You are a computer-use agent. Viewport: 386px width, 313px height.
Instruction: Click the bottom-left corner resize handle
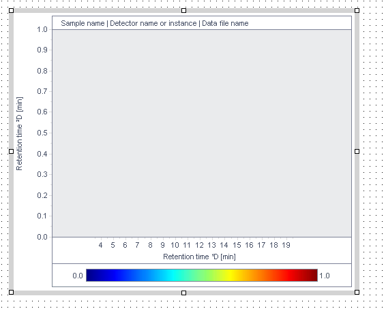point(12,292)
